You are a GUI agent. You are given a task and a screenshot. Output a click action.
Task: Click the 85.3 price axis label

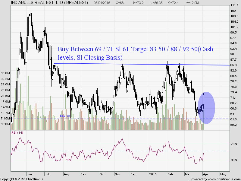pos(234,65)
